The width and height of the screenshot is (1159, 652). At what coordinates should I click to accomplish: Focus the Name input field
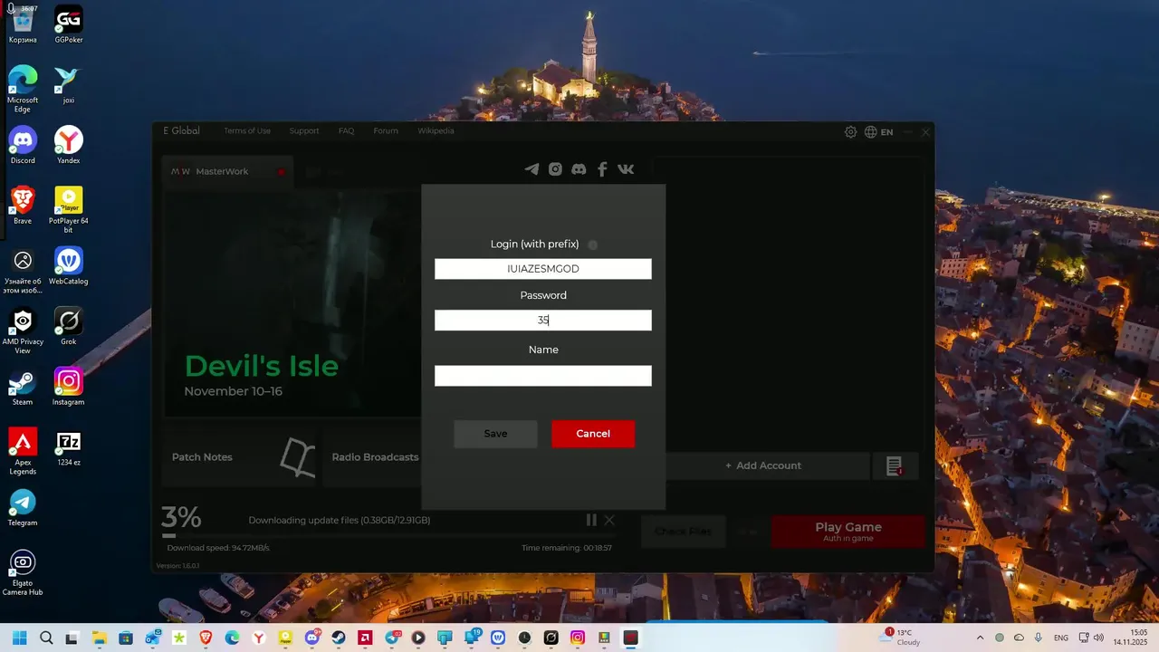tap(543, 376)
